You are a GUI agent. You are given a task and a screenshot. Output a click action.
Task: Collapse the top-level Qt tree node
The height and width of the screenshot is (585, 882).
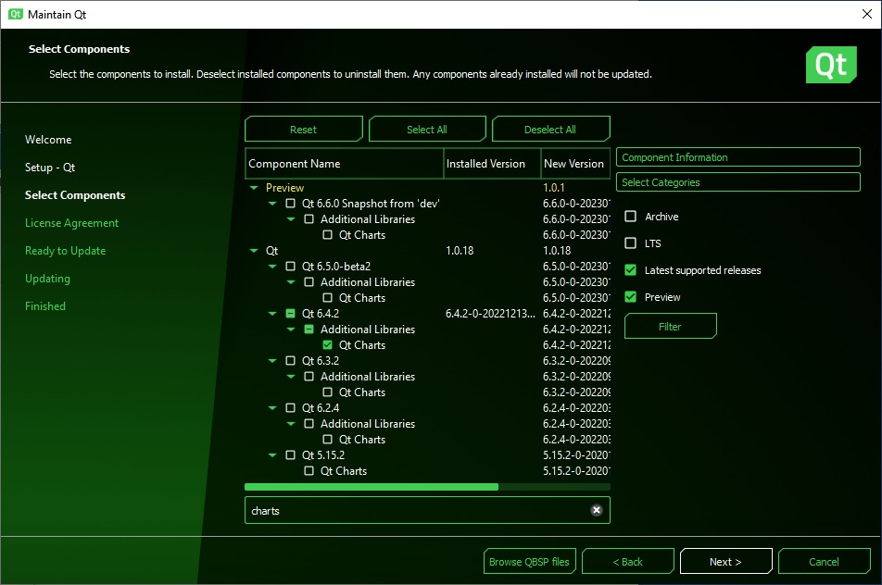(x=254, y=250)
